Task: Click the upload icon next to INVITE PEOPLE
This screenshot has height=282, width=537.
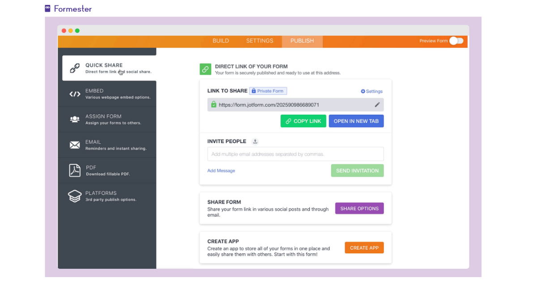Action: tap(255, 141)
